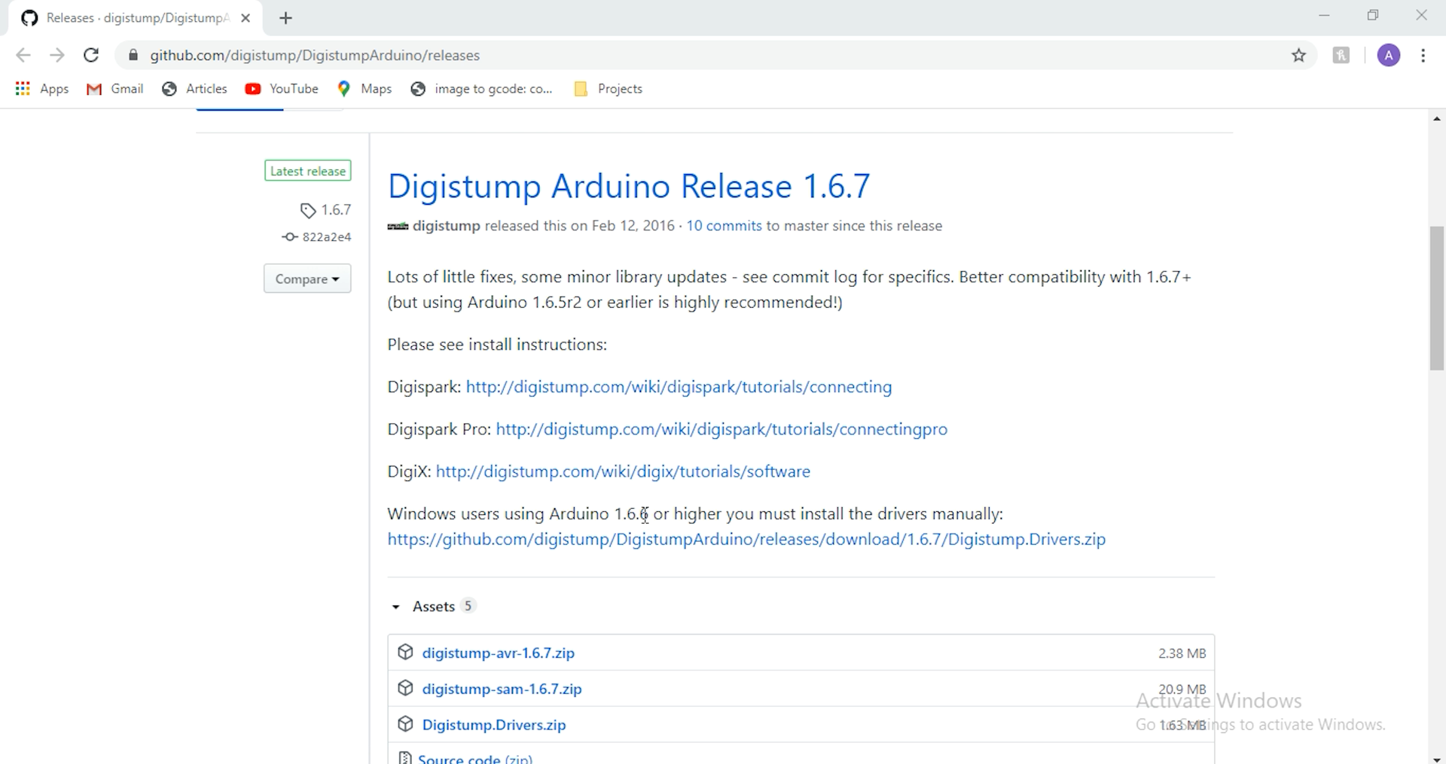Click the package icon beside digistump-avr-1.6.7.zip
Image resolution: width=1446 pixels, height=764 pixels.
coord(405,652)
